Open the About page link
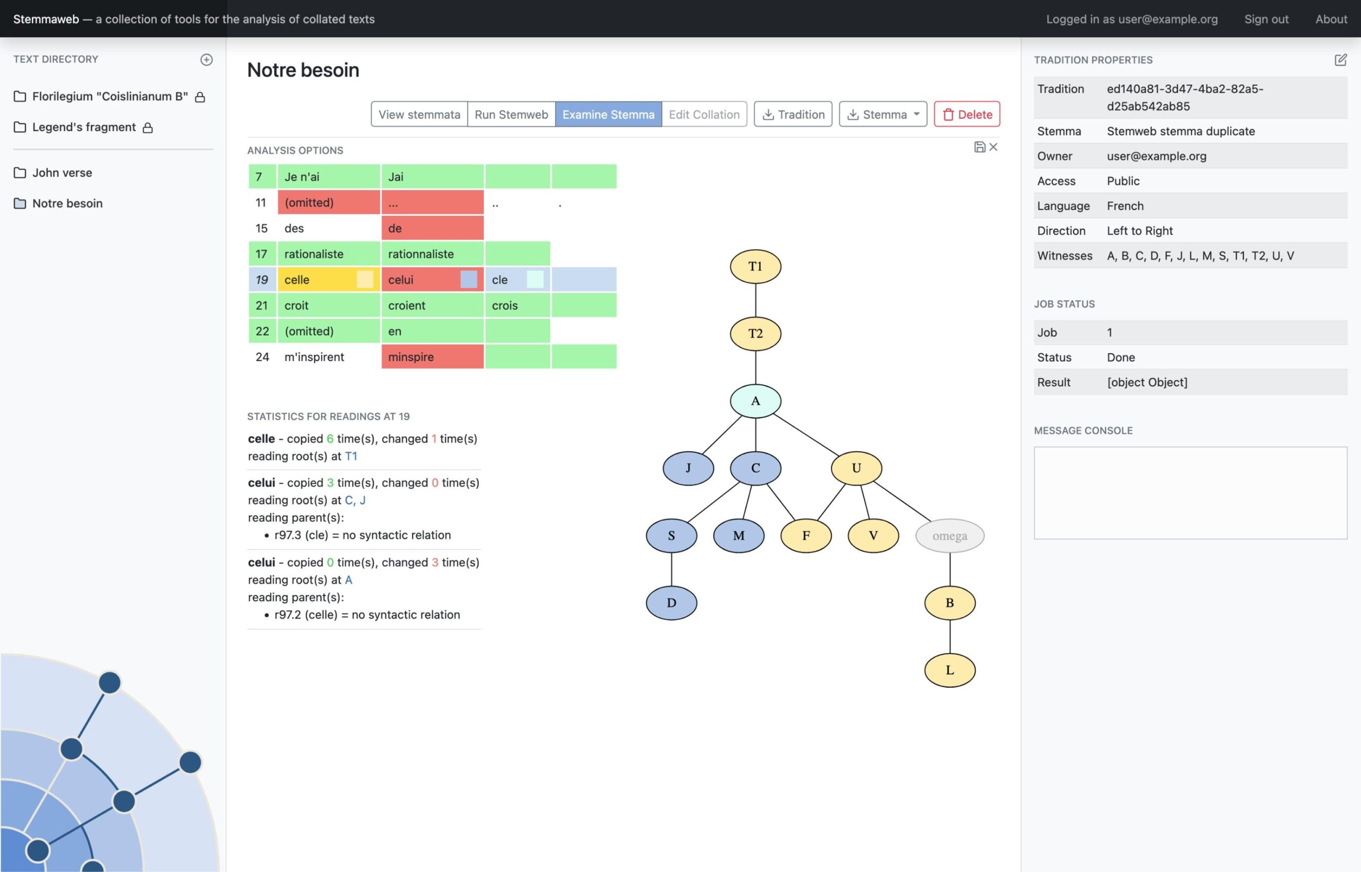 (x=1331, y=19)
